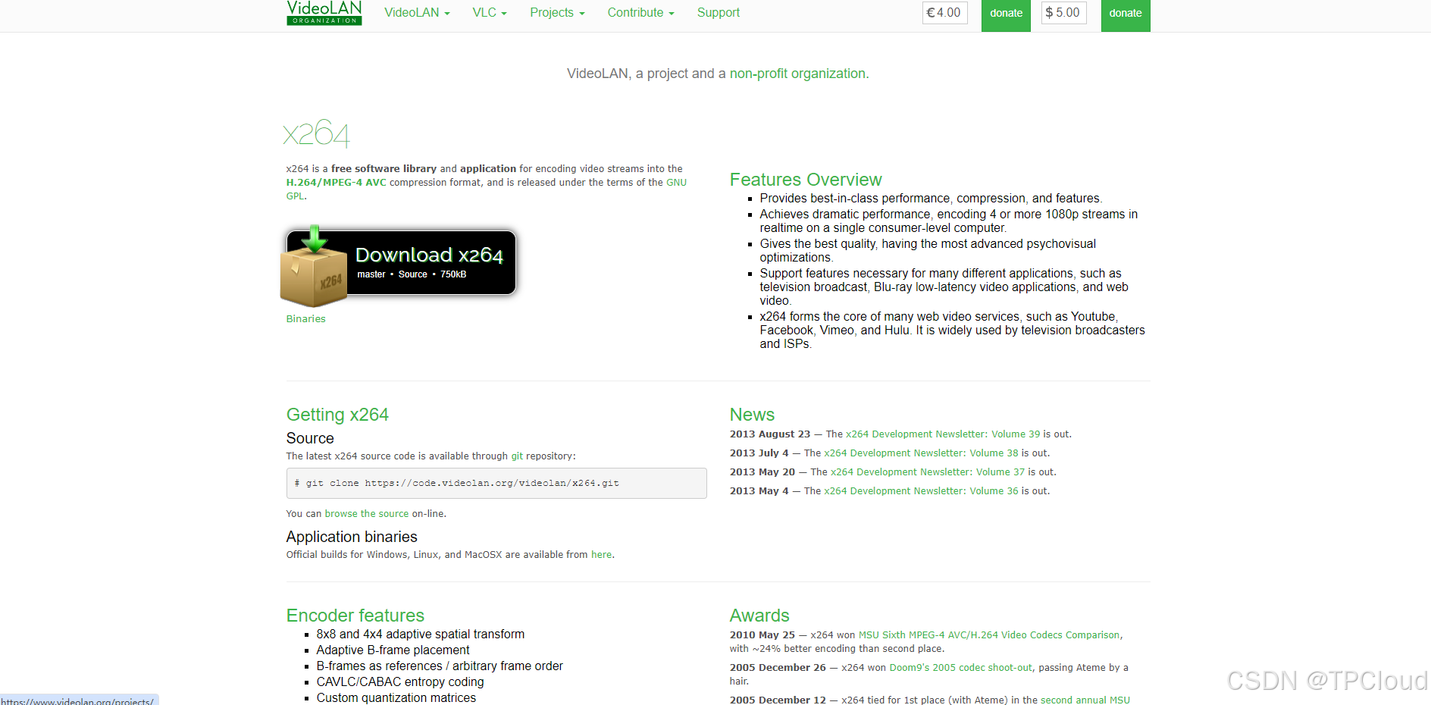Click 'Custom quantization matrices' list item
The image size is (1431, 705).
[396, 698]
